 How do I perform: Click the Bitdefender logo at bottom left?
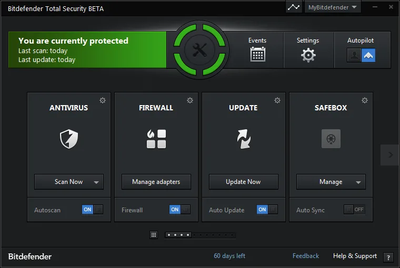pos(30,256)
